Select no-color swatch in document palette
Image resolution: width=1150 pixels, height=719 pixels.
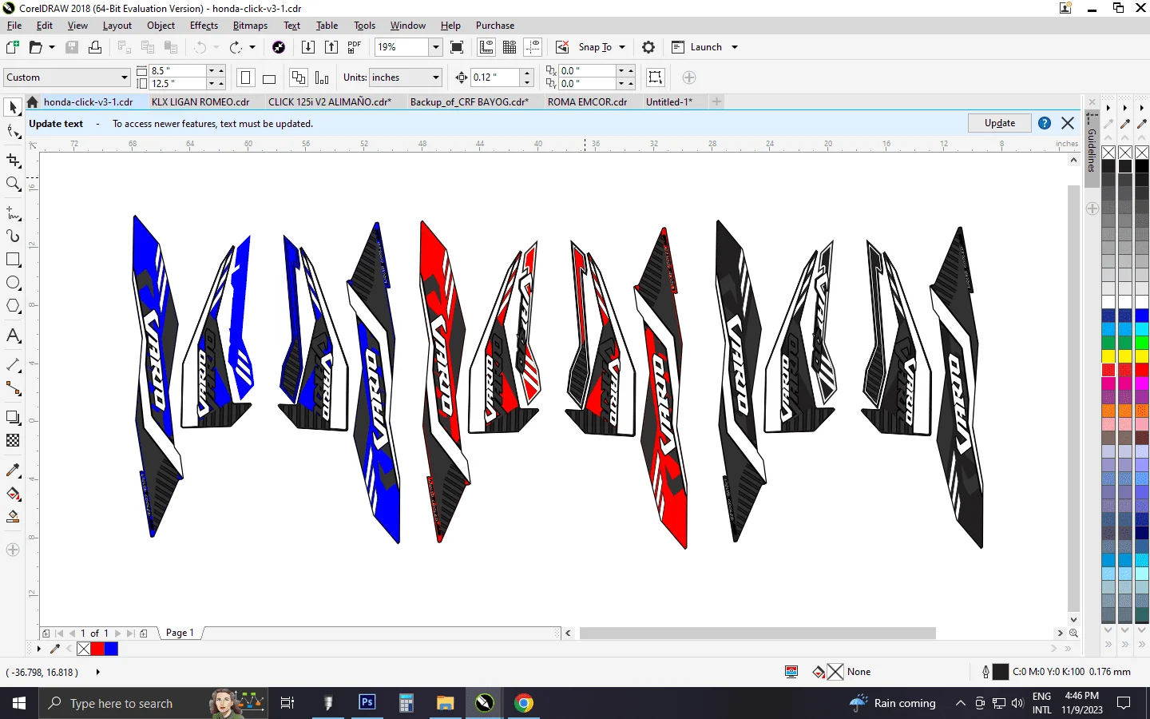[84, 649]
